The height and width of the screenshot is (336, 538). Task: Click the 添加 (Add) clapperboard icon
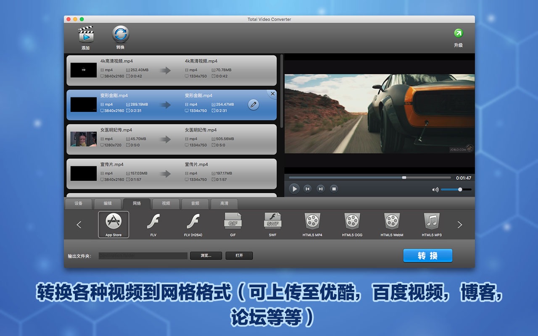pyautogui.click(x=86, y=35)
